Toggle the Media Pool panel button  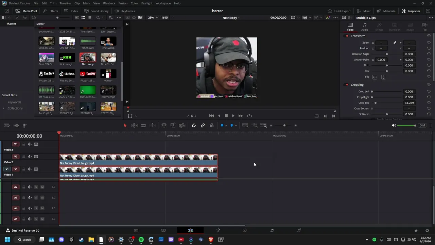[x=27, y=11]
